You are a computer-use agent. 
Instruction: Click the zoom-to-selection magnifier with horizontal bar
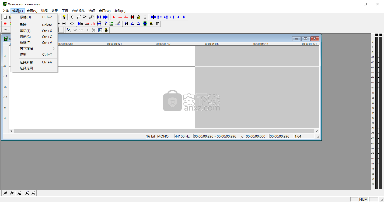coord(19,193)
